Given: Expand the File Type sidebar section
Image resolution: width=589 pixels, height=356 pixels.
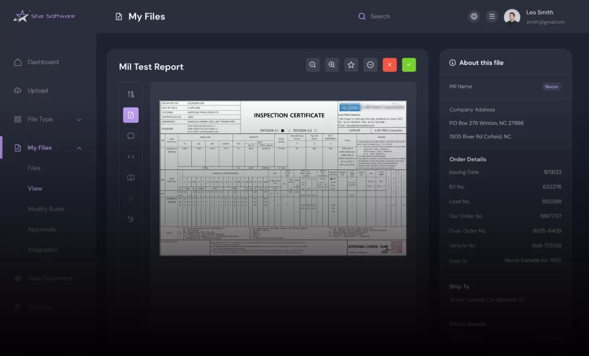Looking at the screenshot, I should 79,120.
